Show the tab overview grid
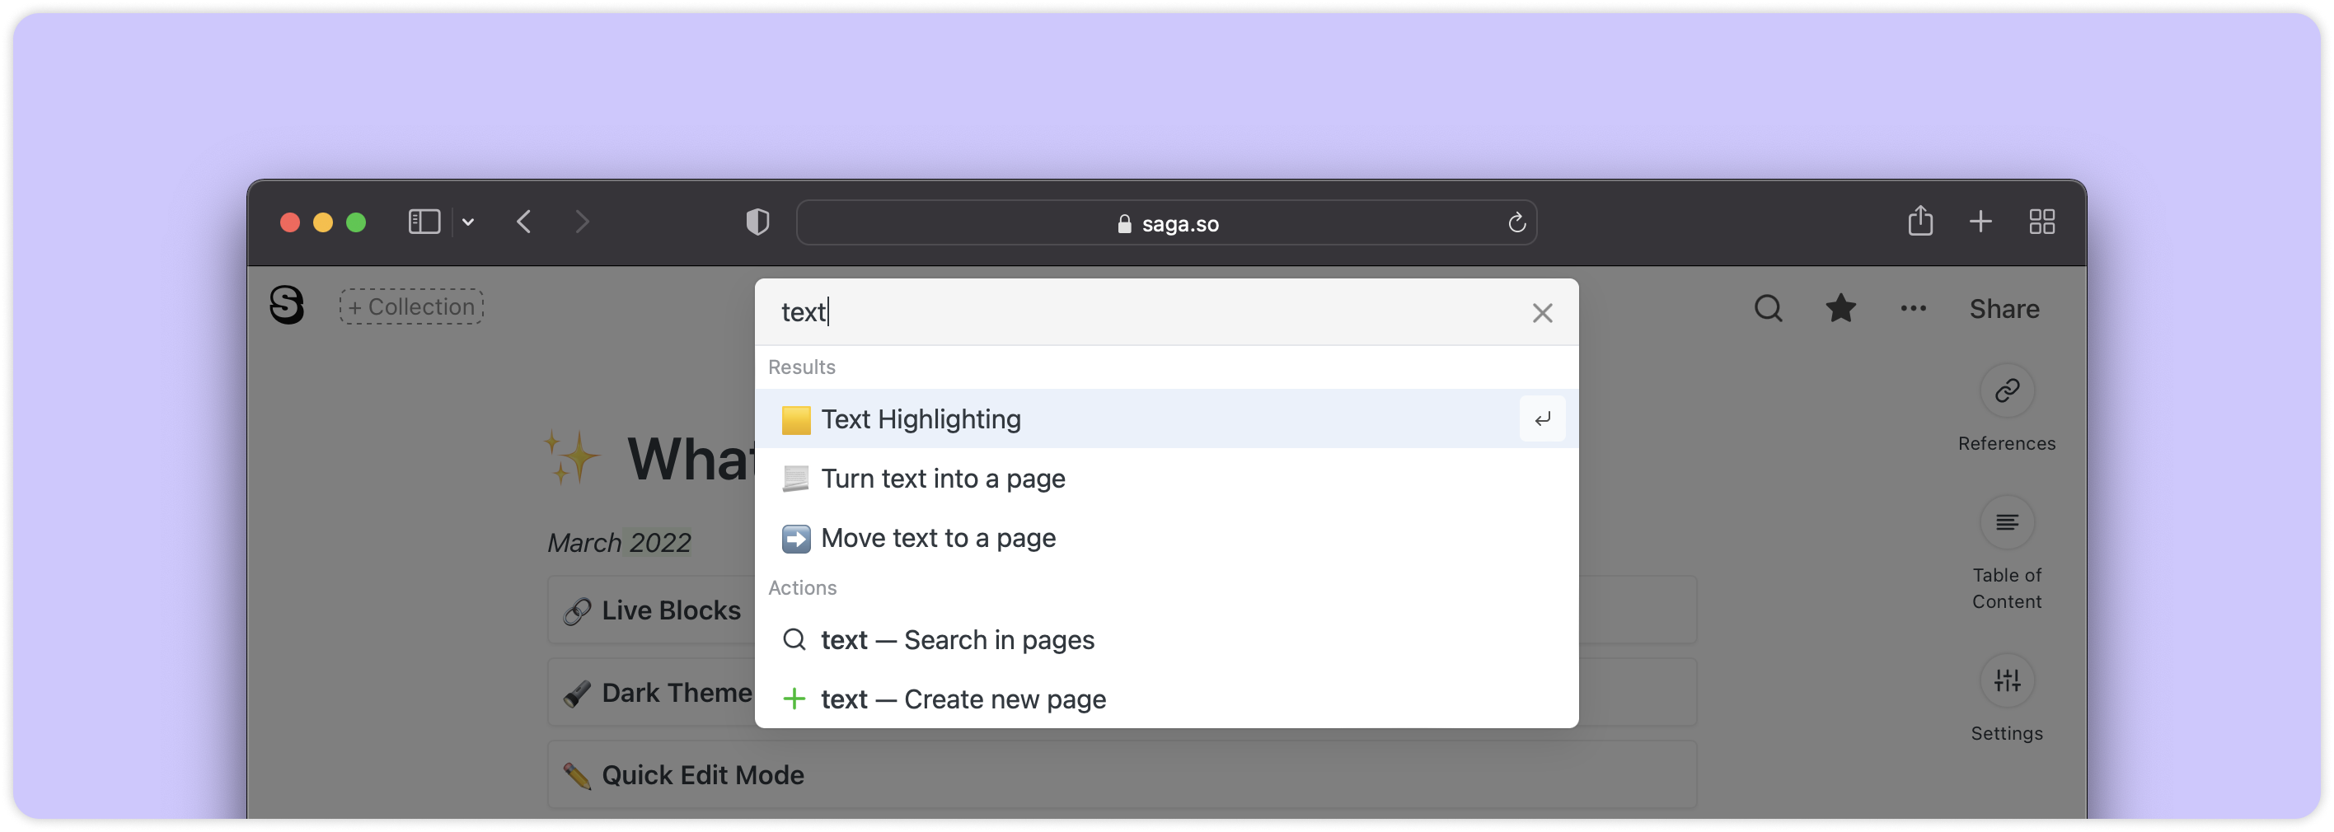The height and width of the screenshot is (832, 2334). tap(2041, 222)
